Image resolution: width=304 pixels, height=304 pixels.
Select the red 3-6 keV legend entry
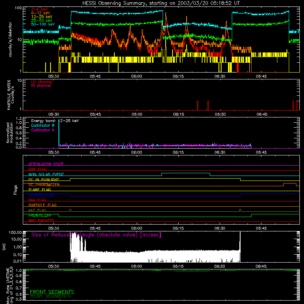coord(40,9)
